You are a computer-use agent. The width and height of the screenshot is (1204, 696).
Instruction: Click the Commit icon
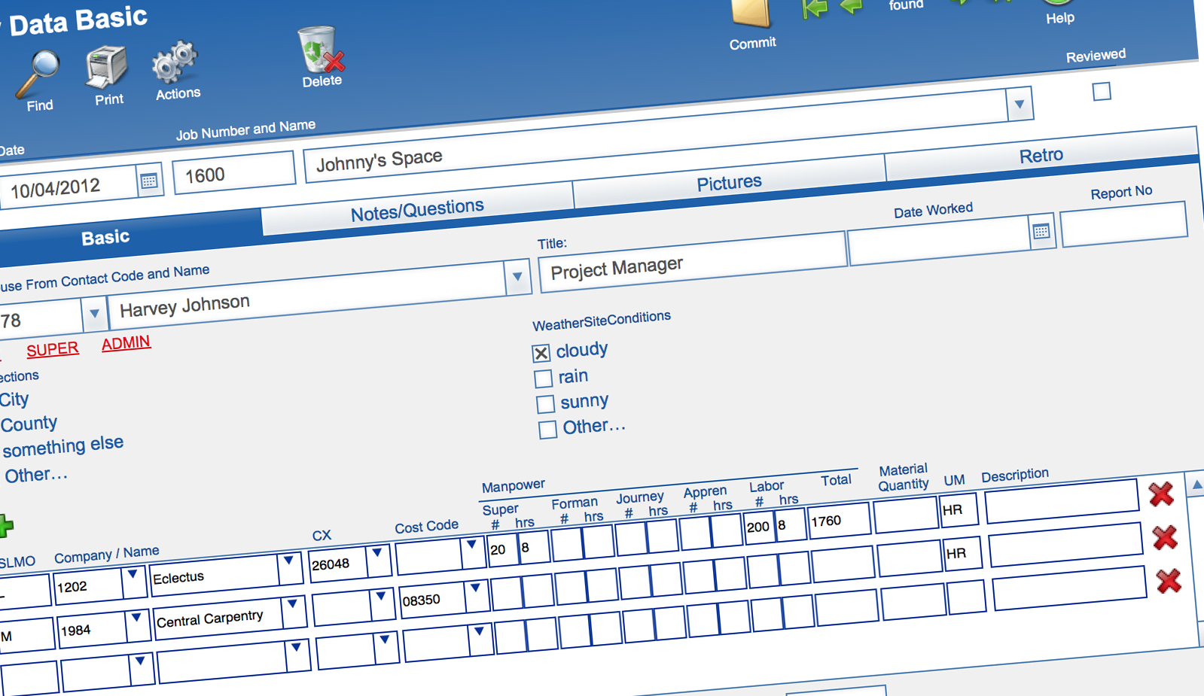(x=751, y=14)
